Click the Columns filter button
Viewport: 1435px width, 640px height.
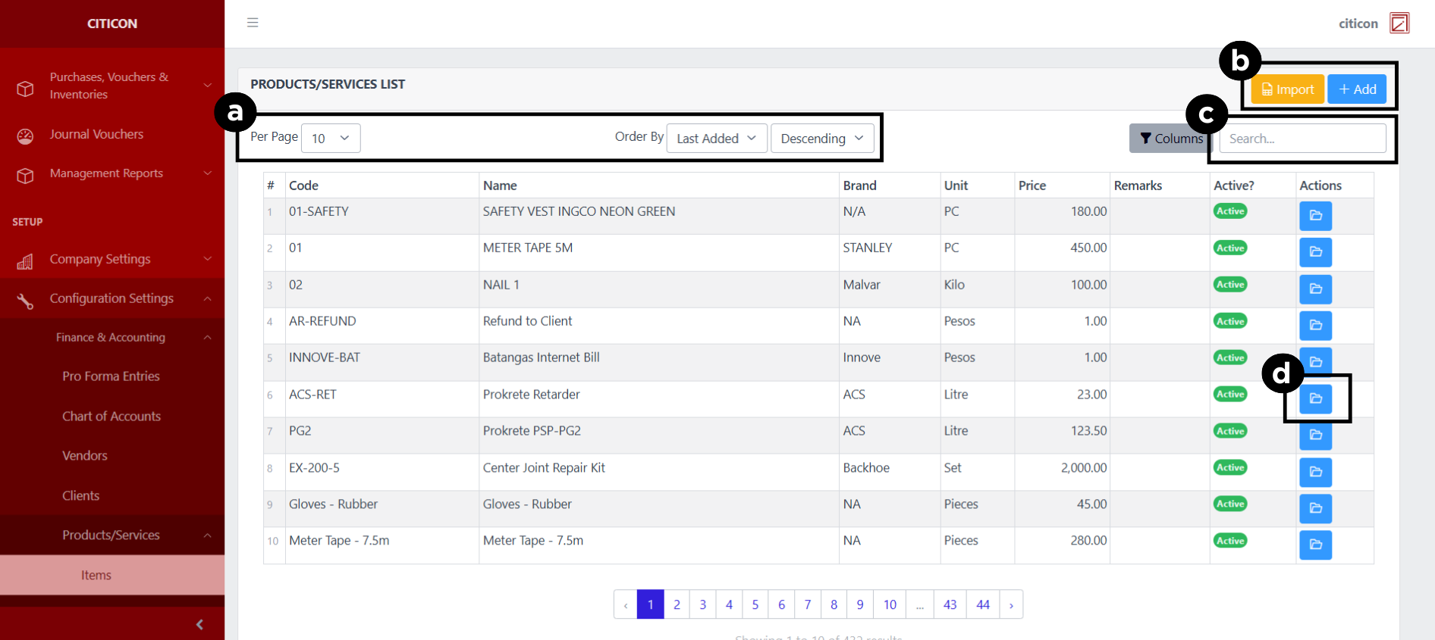[x=1170, y=139]
